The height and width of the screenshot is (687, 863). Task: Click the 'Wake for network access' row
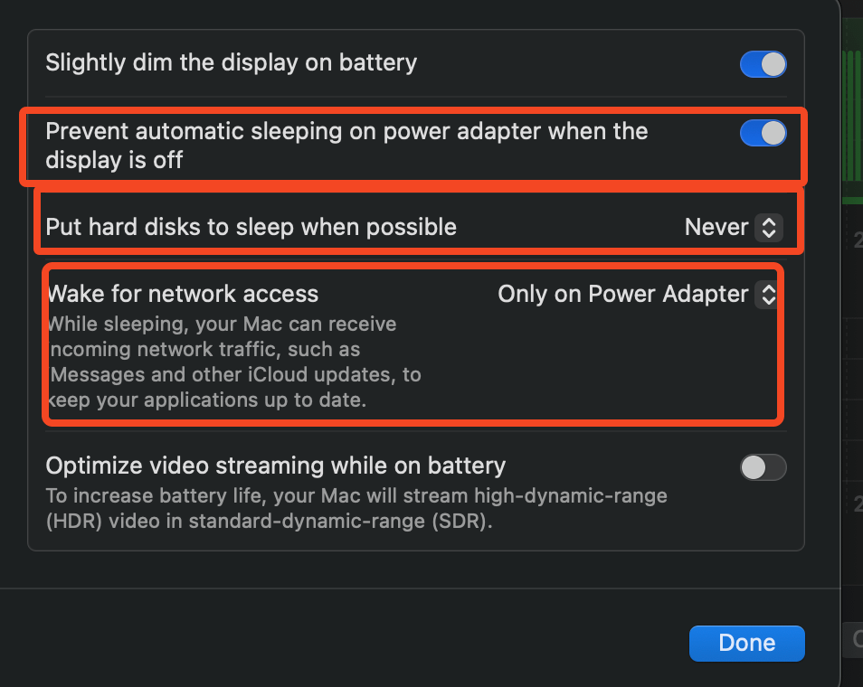(x=182, y=294)
